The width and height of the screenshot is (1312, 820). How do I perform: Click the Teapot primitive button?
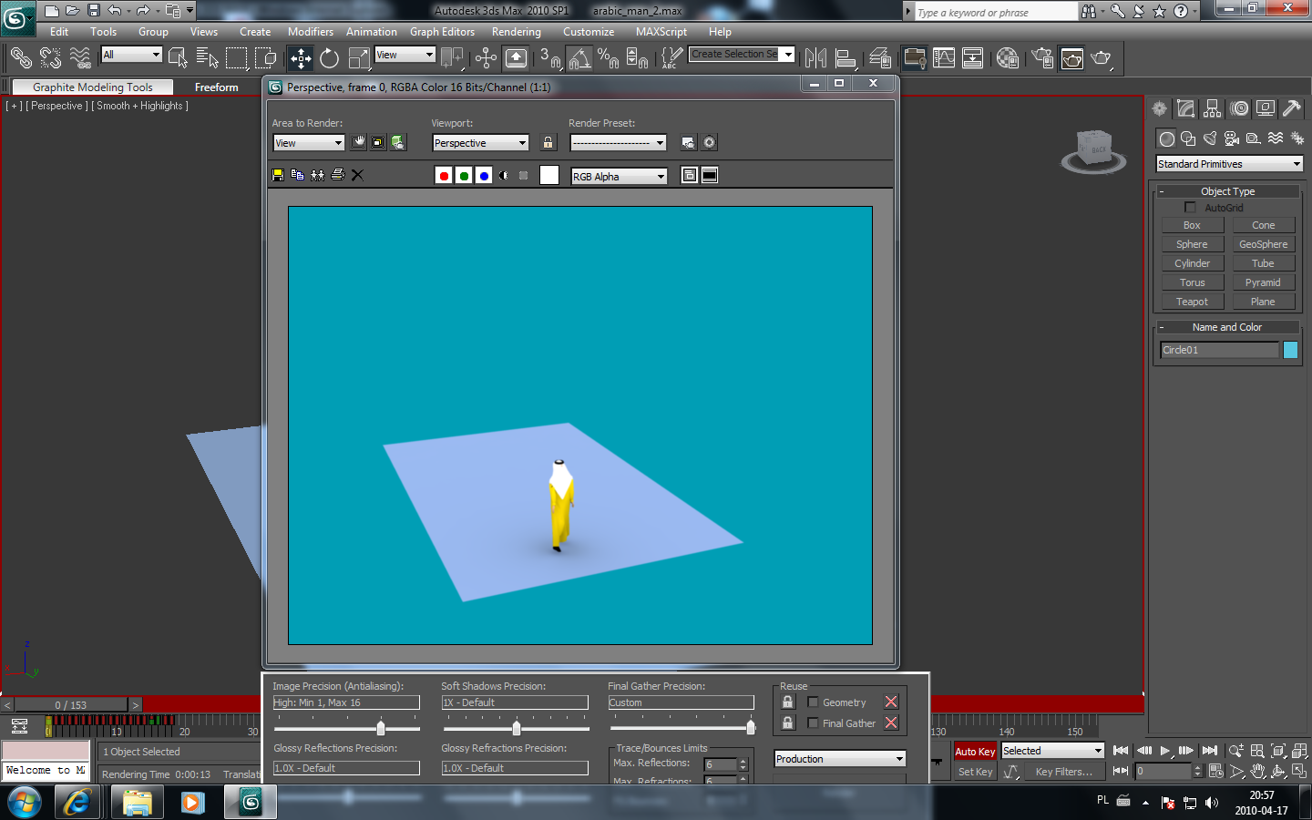click(1192, 302)
